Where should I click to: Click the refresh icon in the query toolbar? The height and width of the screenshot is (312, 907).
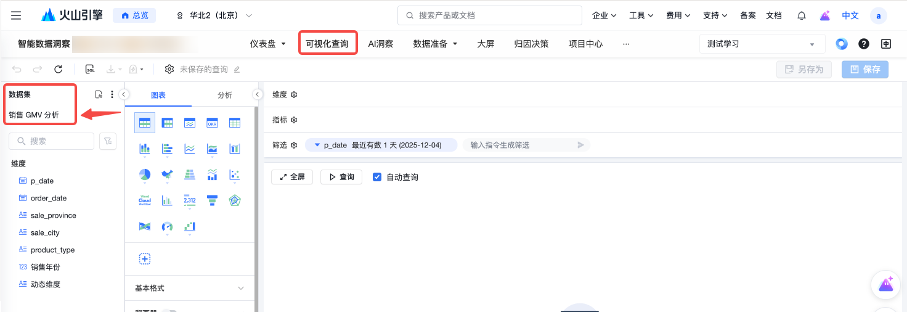coord(58,70)
